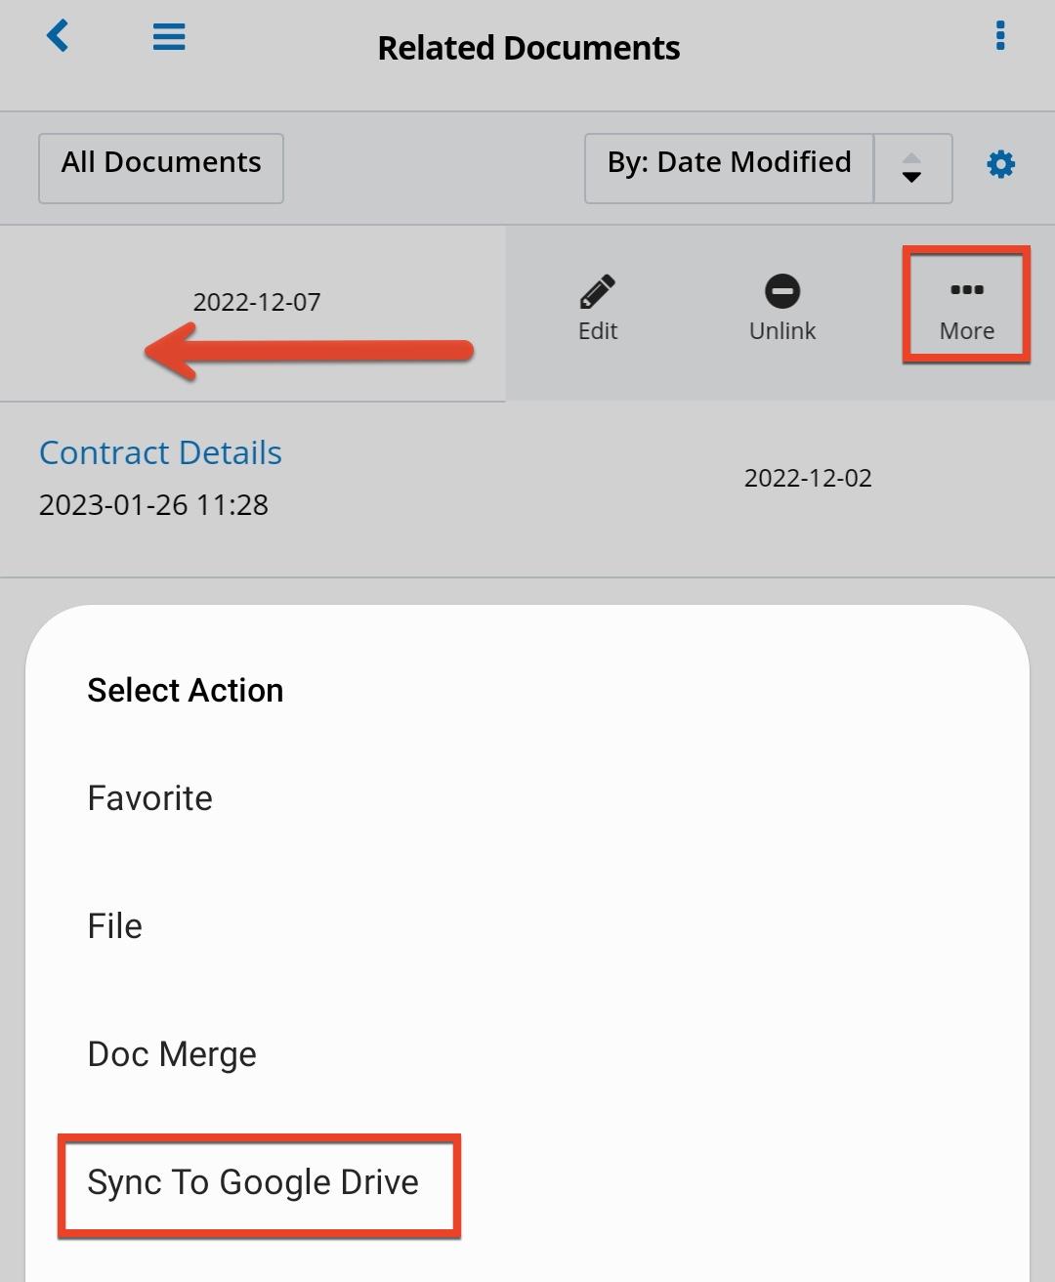Unlink the swiped document record
The image size is (1055, 1282).
click(782, 309)
